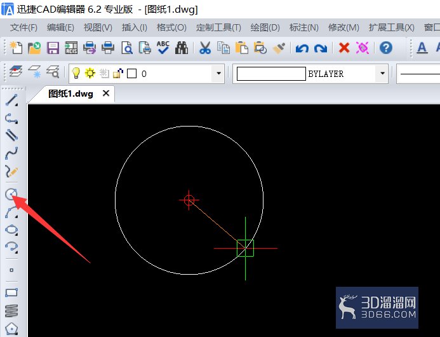Open the 定制工具(T) menu
The image size is (440, 337).
coord(218,27)
